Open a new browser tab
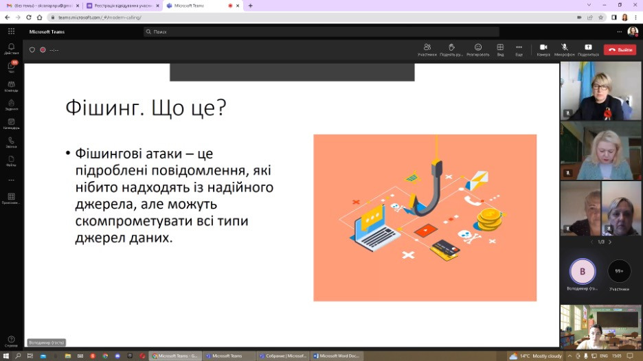The height and width of the screenshot is (361, 643). pyautogui.click(x=250, y=5)
